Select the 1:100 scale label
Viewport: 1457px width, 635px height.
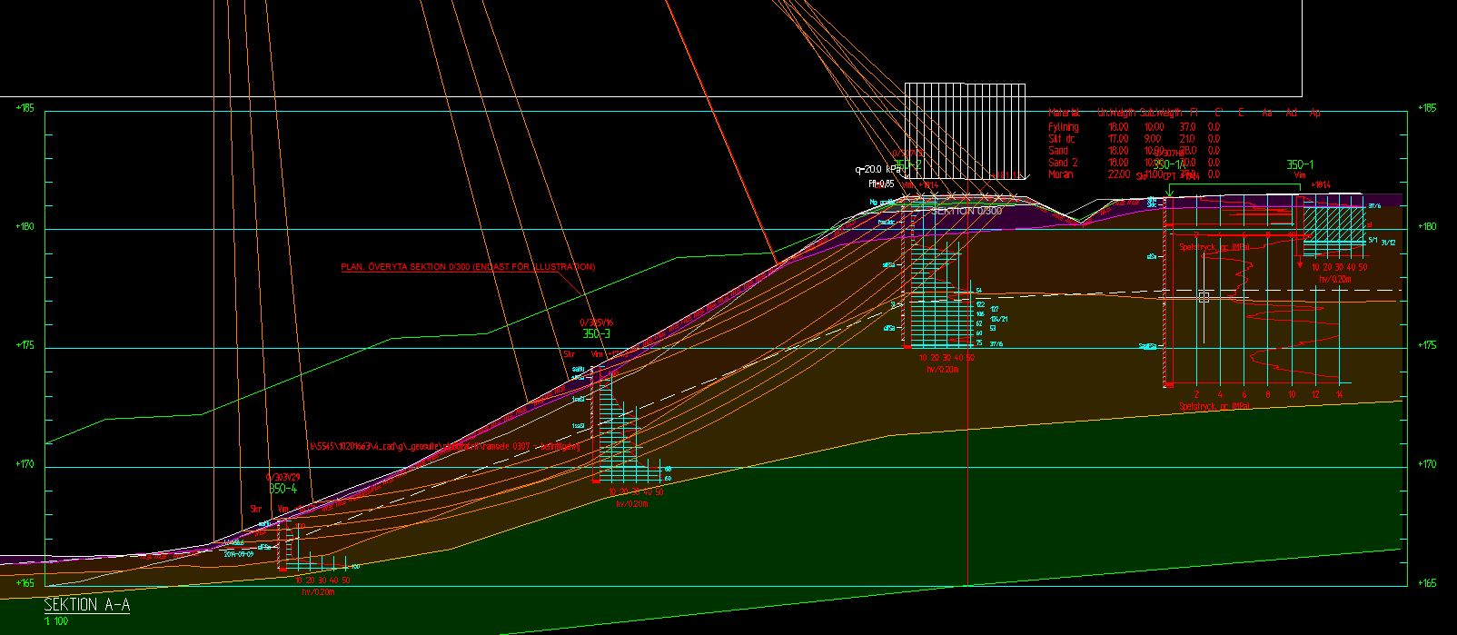pos(55,621)
